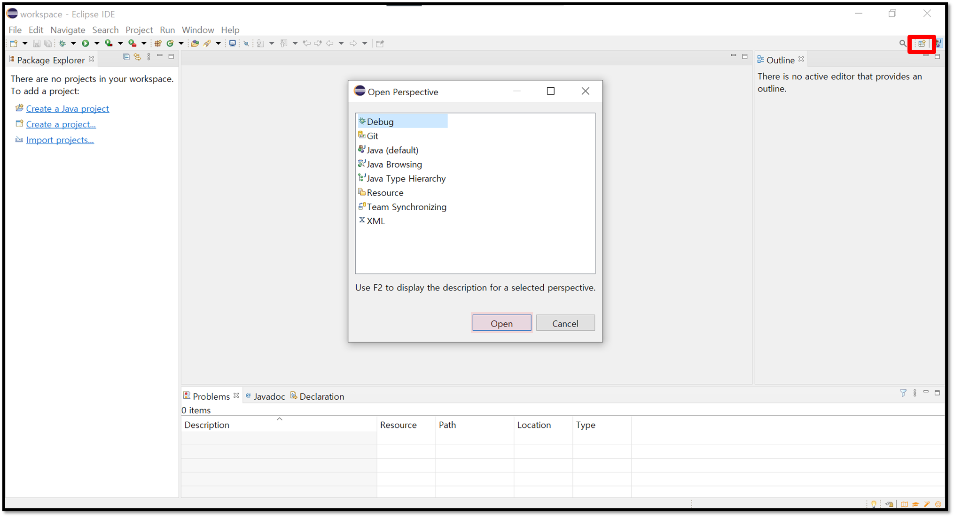Click the Run External Tools icon
Viewport: 954px width, 517px height.
tap(132, 43)
